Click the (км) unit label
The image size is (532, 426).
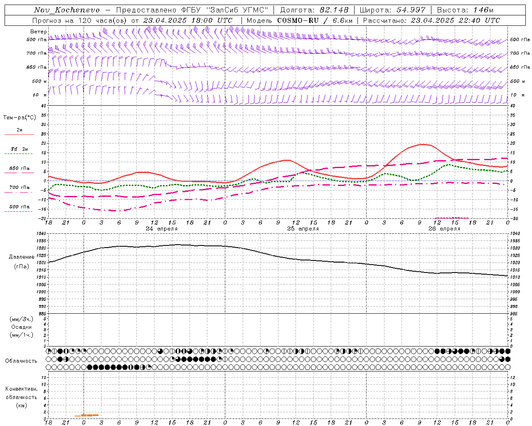22,405
